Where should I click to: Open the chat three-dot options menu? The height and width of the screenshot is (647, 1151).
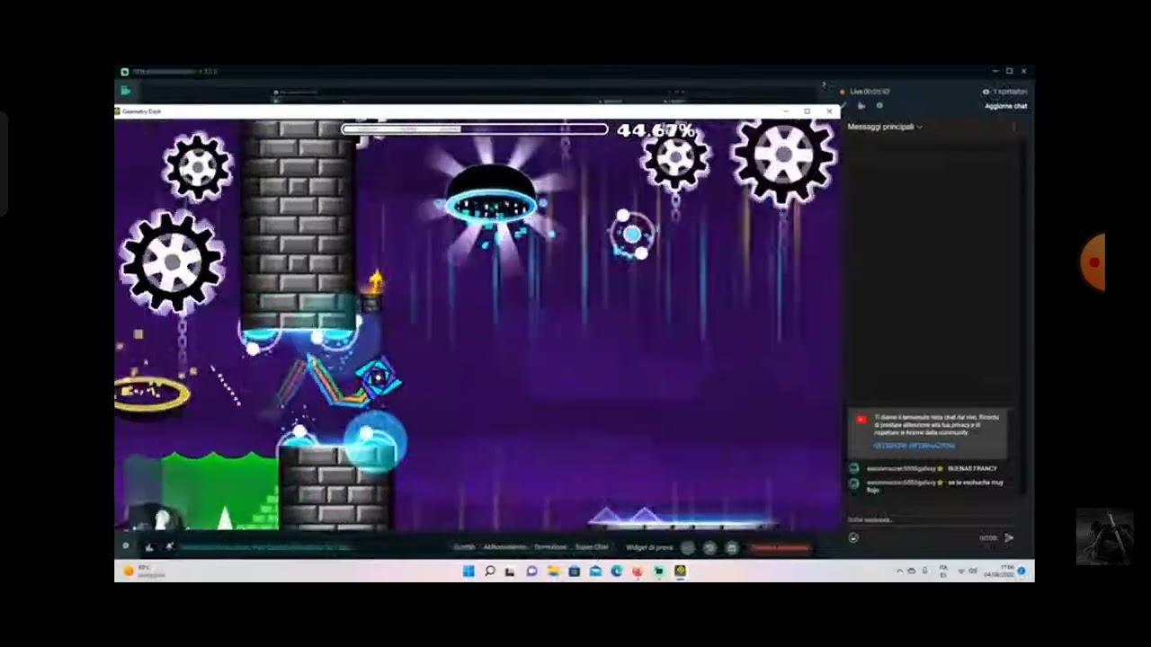[1014, 127]
